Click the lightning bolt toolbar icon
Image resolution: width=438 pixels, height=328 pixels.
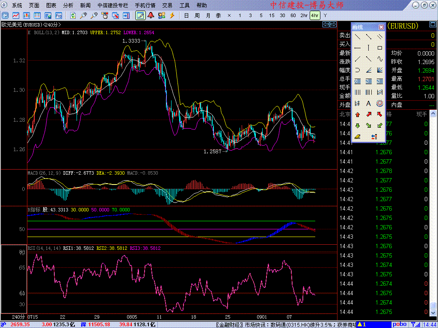point(172,15)
